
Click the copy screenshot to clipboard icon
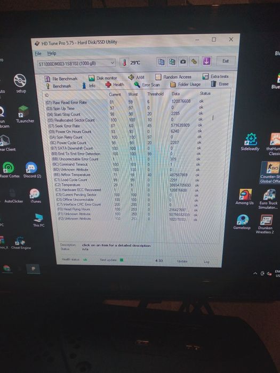point(172,62)
